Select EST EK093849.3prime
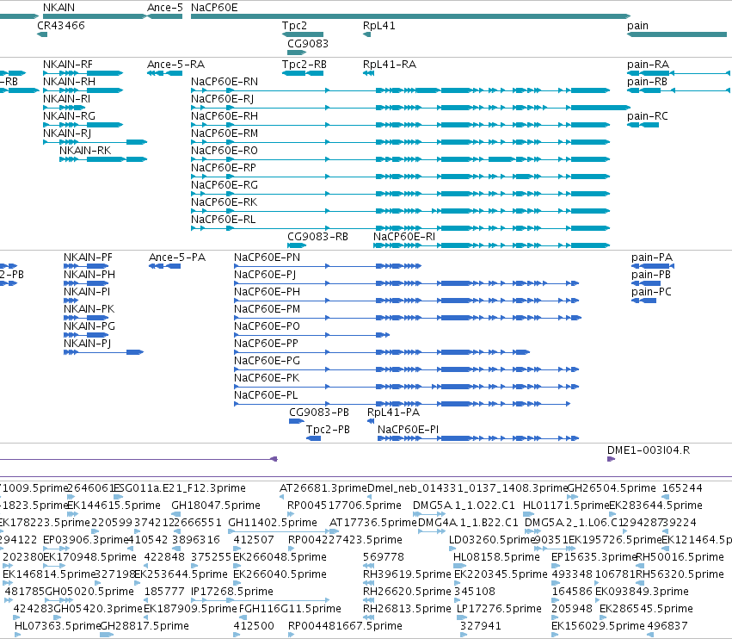732x639 pixels. 642,592
